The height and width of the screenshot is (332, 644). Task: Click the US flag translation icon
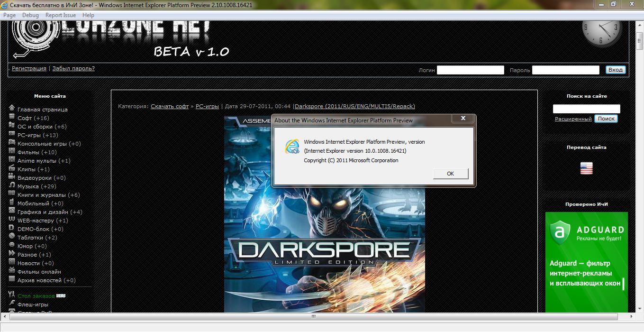click(586, 168)
